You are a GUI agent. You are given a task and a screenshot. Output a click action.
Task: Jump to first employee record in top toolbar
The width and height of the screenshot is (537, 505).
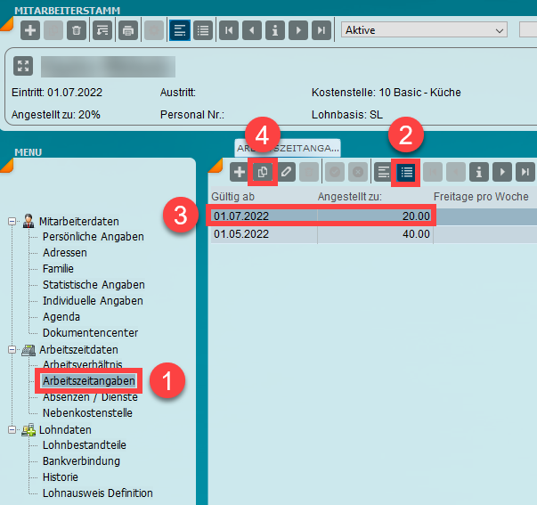[230, 30]
